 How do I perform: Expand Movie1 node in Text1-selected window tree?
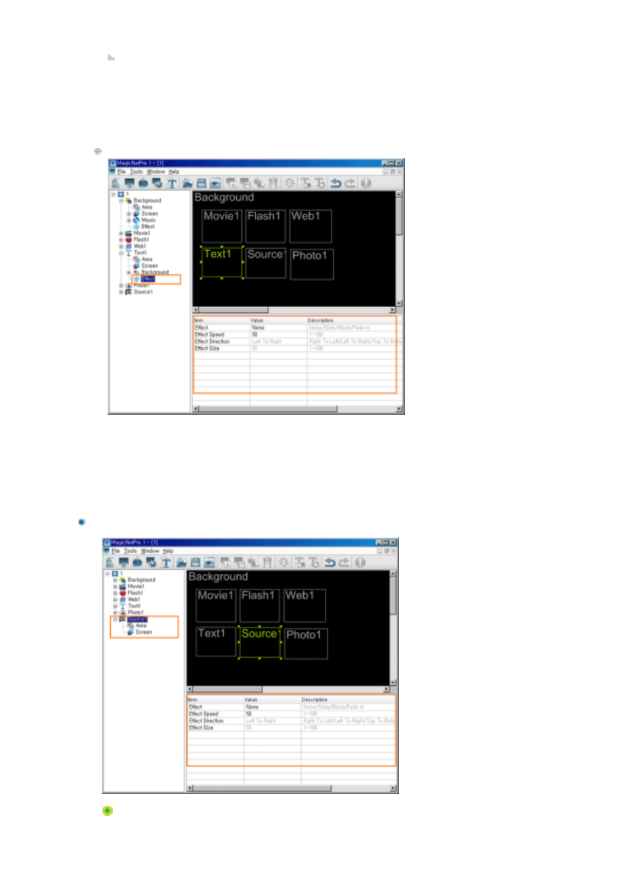121,234
